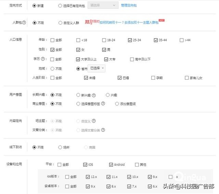
Task: Uncheck 大专 education checkbox
Action: (106, 59)
